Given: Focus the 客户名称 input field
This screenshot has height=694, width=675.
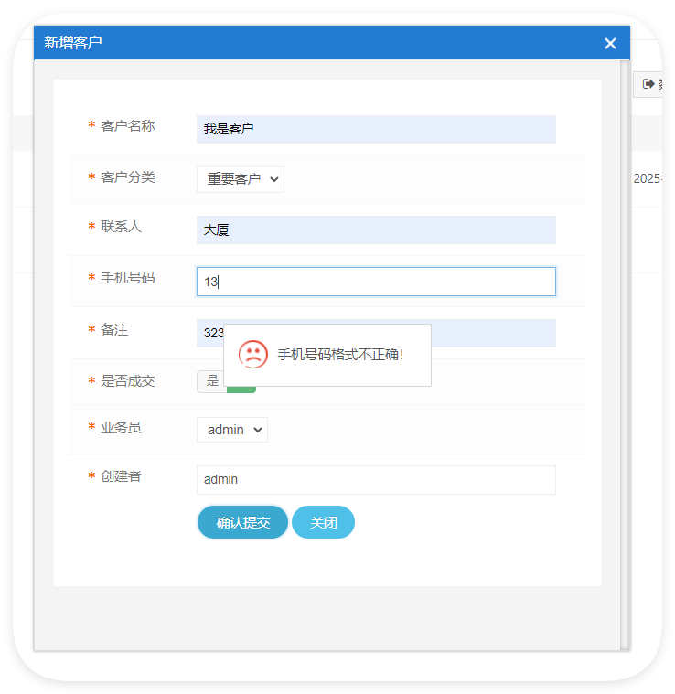Looking at the screenshot, I should [x=376, y=129].
